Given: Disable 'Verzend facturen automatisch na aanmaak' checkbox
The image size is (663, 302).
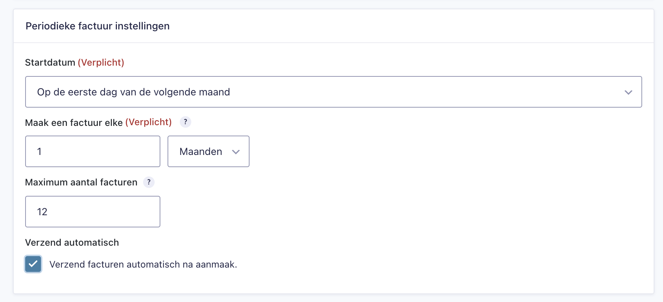Looking at the screenshot, I should 33,264.
